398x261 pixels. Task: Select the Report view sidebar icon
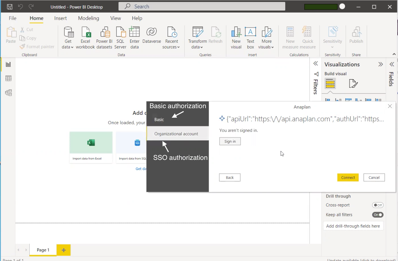click(x=8, y=64)
